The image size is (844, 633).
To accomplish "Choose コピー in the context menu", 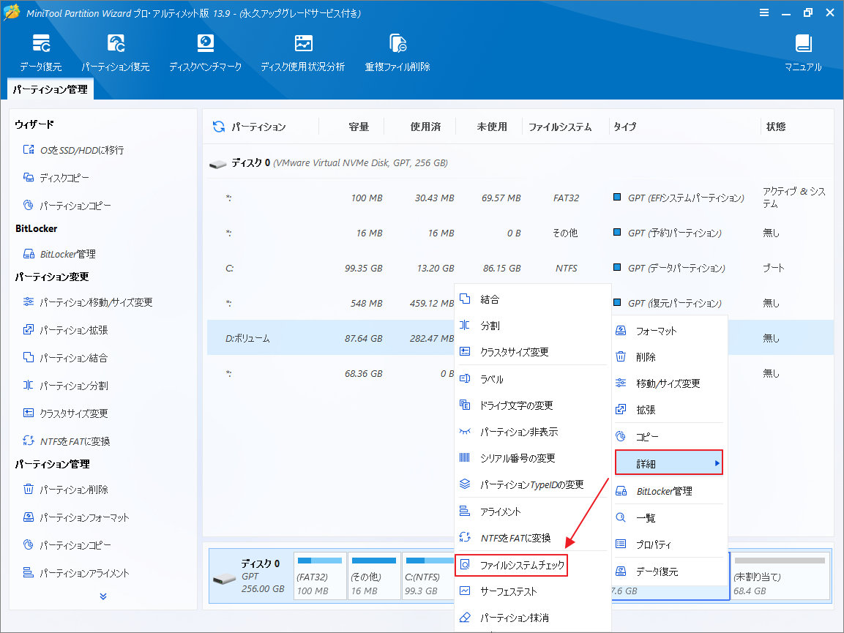I will [x=669, y=437].
